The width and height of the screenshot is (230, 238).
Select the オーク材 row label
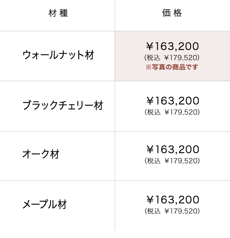(x=41, y=154)
